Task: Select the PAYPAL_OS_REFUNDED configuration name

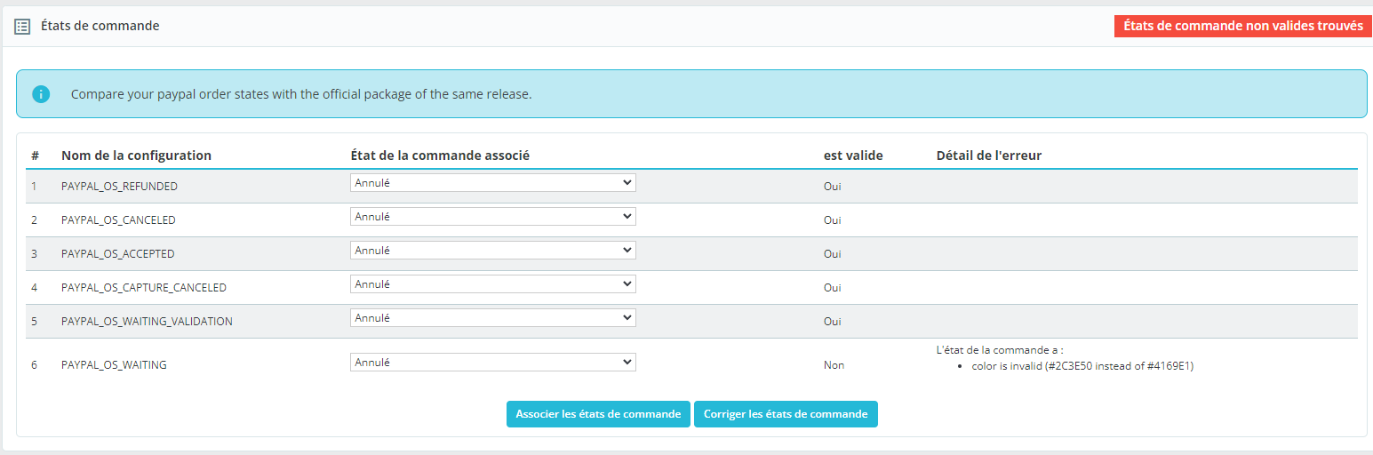Action: tap(119, 187)
